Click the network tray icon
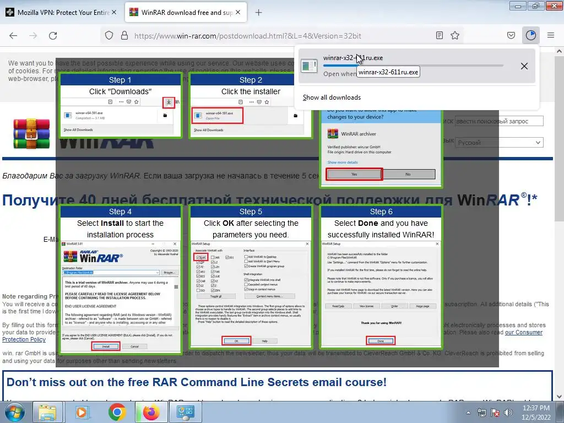 481,413
